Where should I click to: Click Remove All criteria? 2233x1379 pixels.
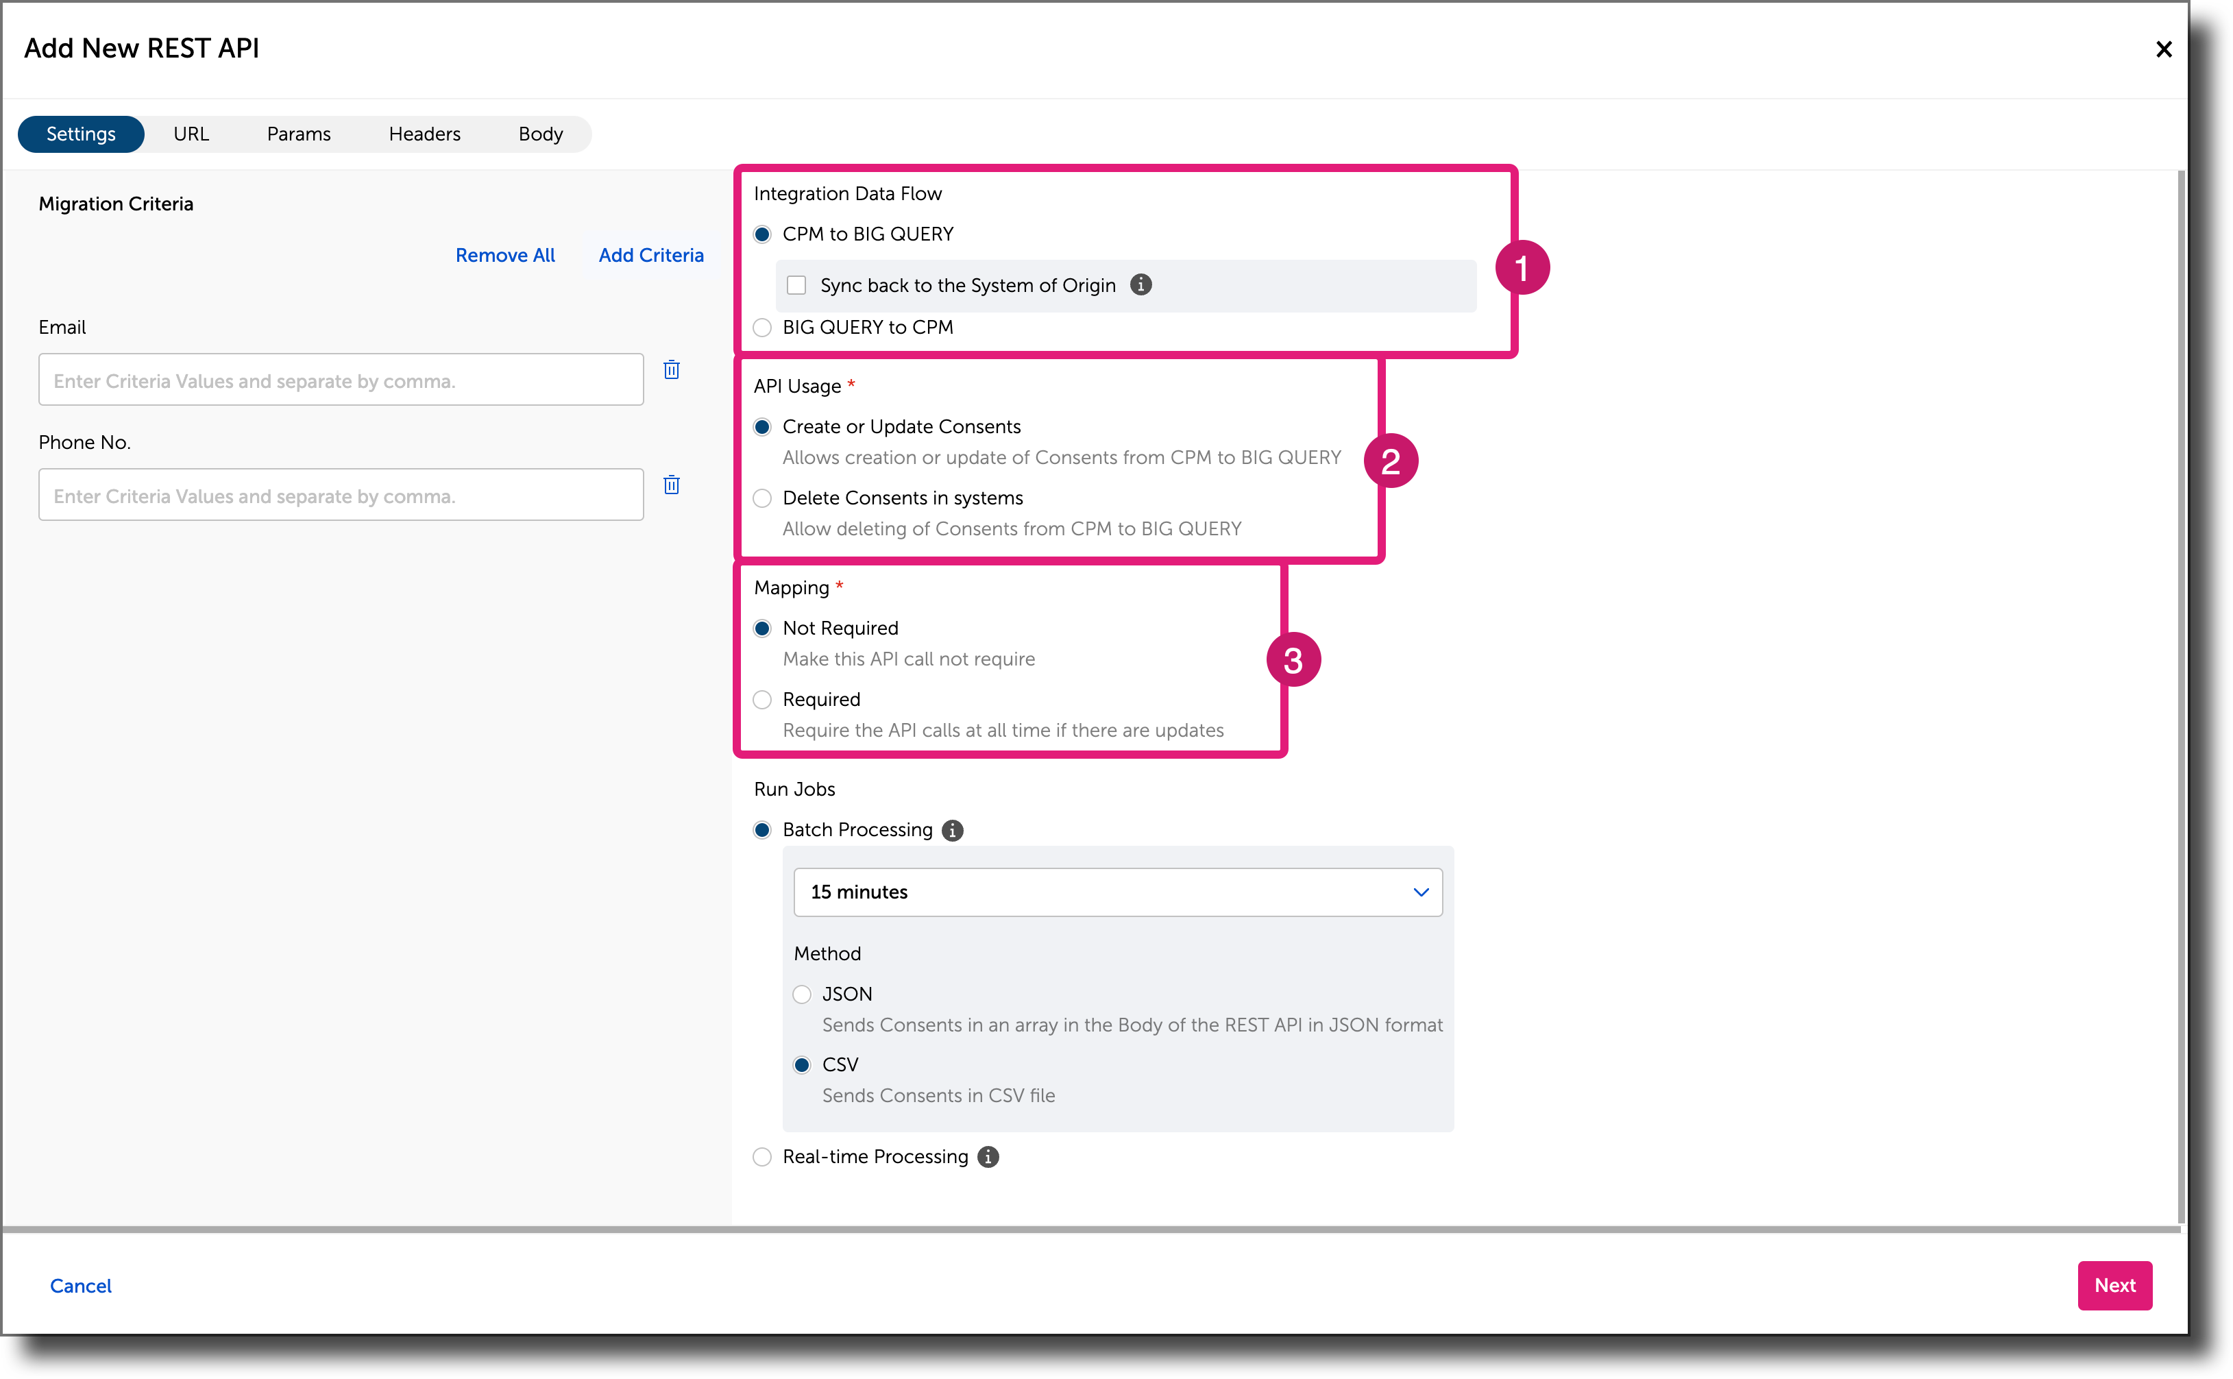pos(505,256)
